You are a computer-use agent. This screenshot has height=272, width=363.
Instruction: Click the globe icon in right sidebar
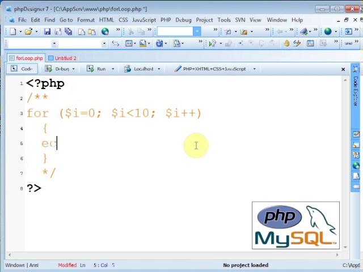click(x=356, y=165)
